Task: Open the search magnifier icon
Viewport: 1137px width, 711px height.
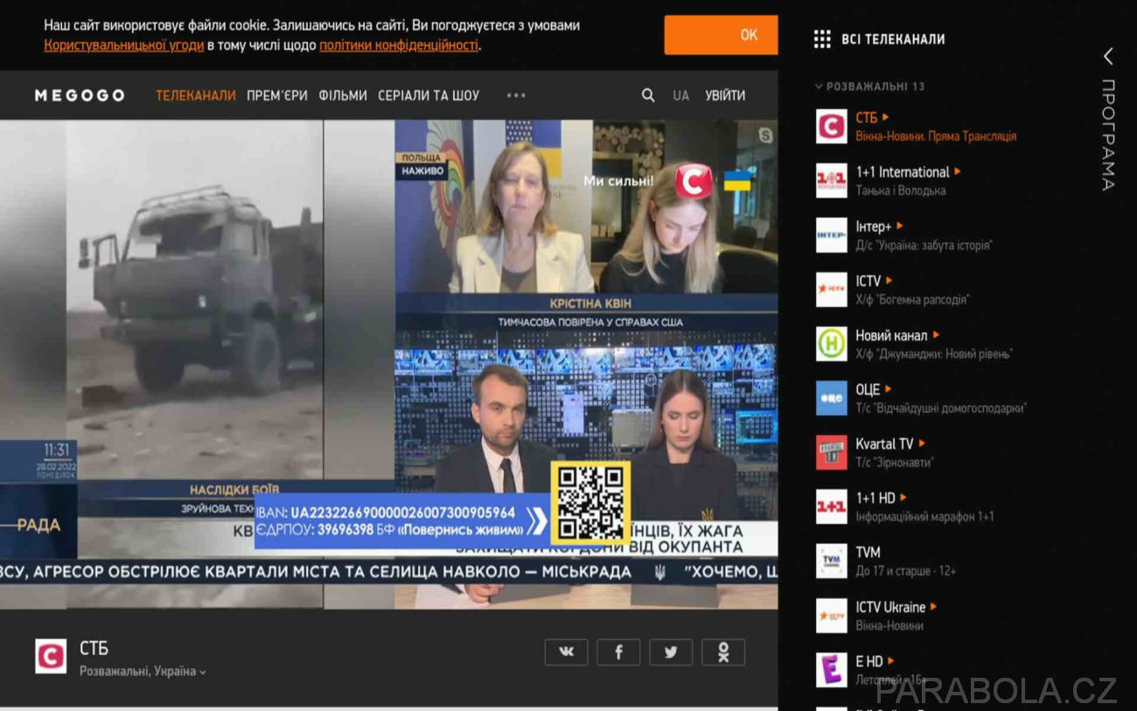Action: pyautogui.click(x=648, y=95)
